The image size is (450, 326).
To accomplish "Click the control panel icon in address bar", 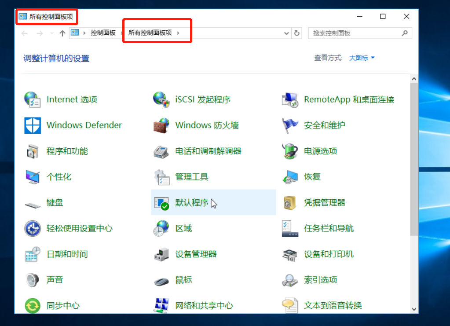I will tap(75, 33).
